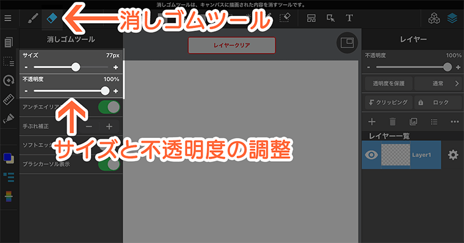This screenshot has height=243, width=464.
Task: Decrease 手ぶれ補正 with minus button
Action: pos(89,126)
